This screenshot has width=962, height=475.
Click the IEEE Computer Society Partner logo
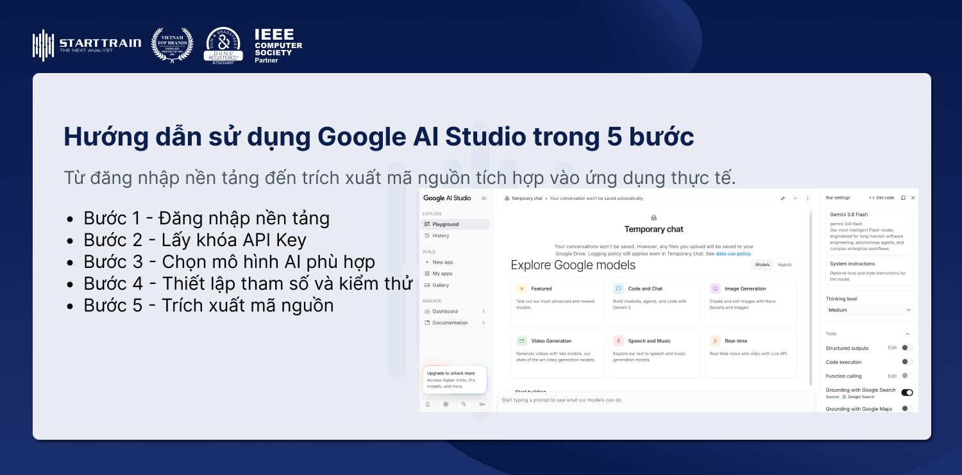pyautogui.click(x=278, y=46)
